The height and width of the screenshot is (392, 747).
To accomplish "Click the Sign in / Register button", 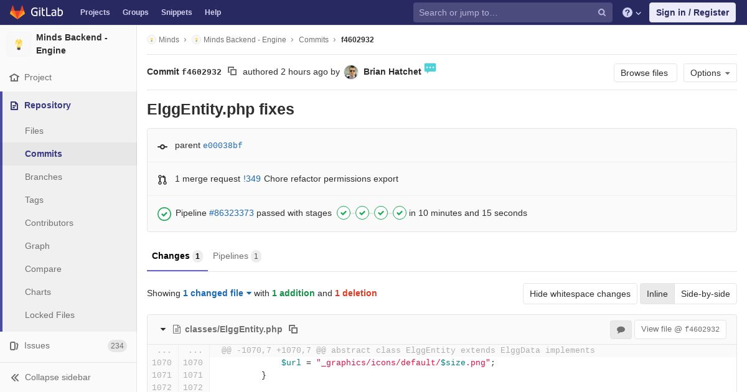I will (x=692, y=12).
